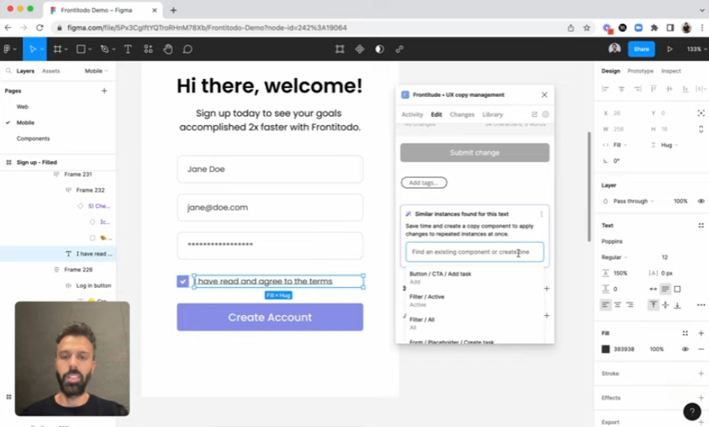Image resolution: width=709 pixels, height=427 pixels.
Task: Select the Text tool in toolbar
Action: [x=128, y=49]
